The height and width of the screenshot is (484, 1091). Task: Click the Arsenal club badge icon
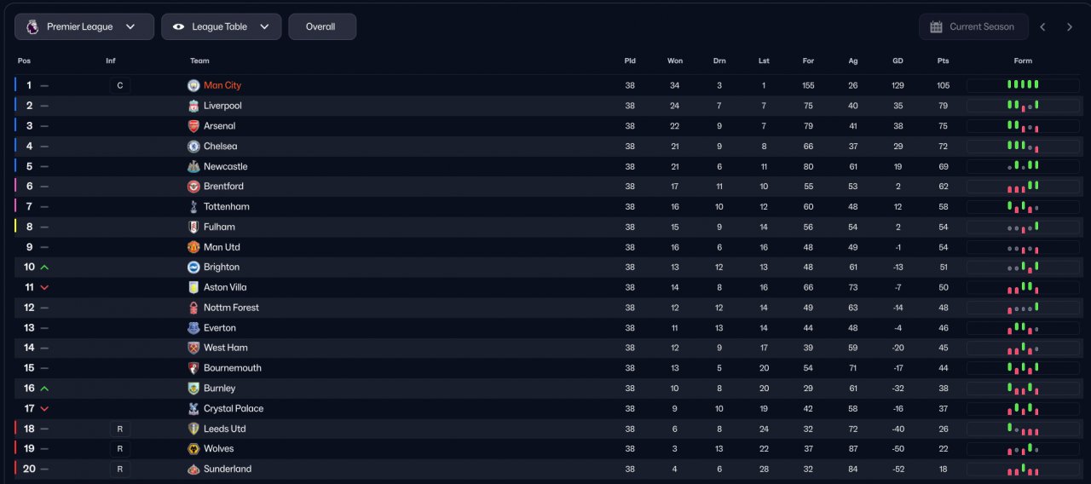click(193, 126)
